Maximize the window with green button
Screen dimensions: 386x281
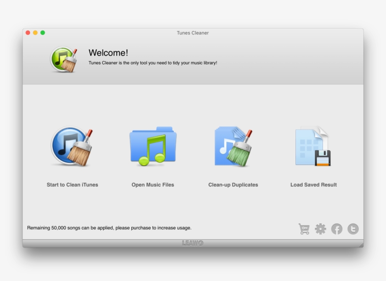pos(42,33)
